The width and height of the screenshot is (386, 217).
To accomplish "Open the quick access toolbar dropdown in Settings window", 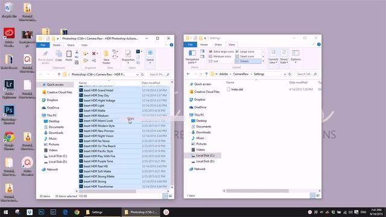I will click(x=205, y=38).
